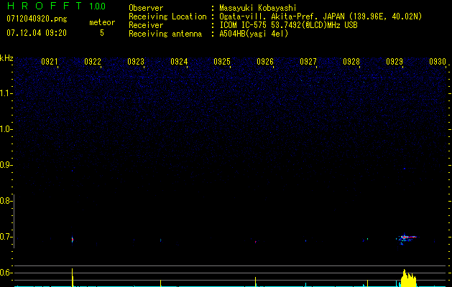Viewport: 452px width, 287px height.
Task: Click the Observer field label
Action: pos(146,8)
